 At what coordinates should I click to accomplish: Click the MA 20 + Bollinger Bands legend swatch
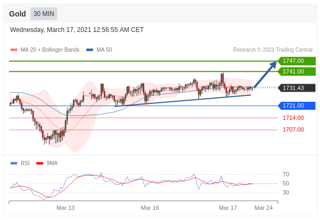(x=14, y=50)
